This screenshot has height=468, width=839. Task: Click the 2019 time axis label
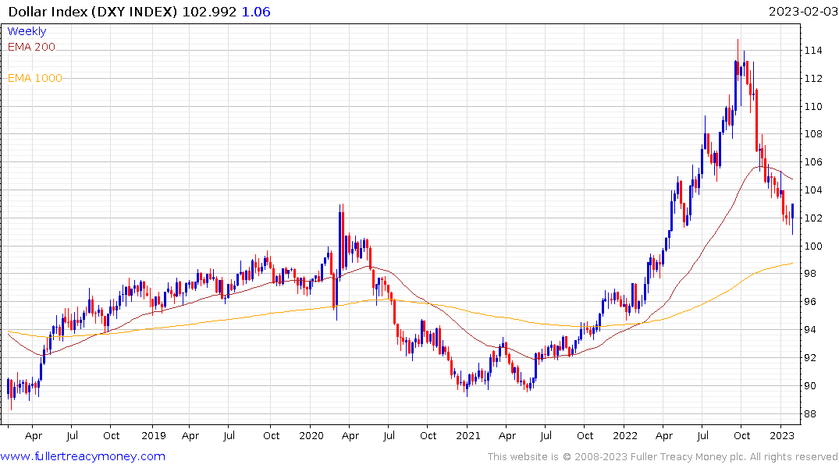tap(154, 435)
